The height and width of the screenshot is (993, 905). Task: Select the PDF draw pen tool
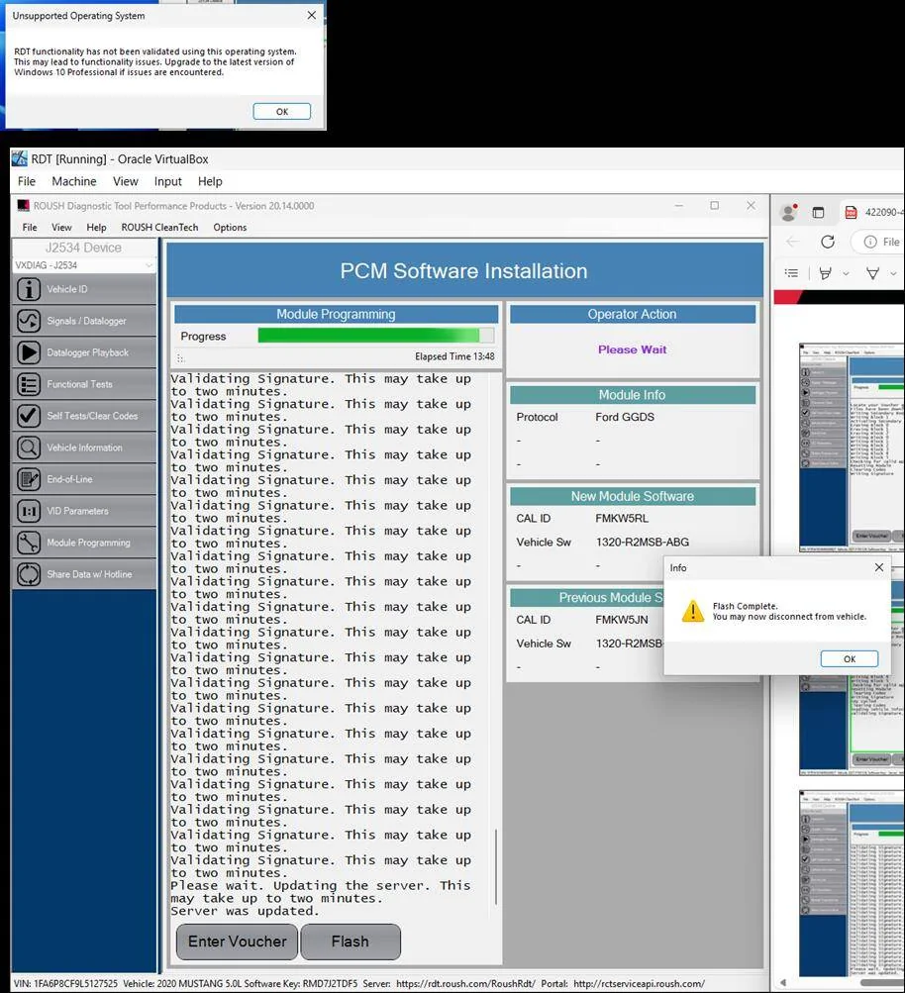point(872,273)
